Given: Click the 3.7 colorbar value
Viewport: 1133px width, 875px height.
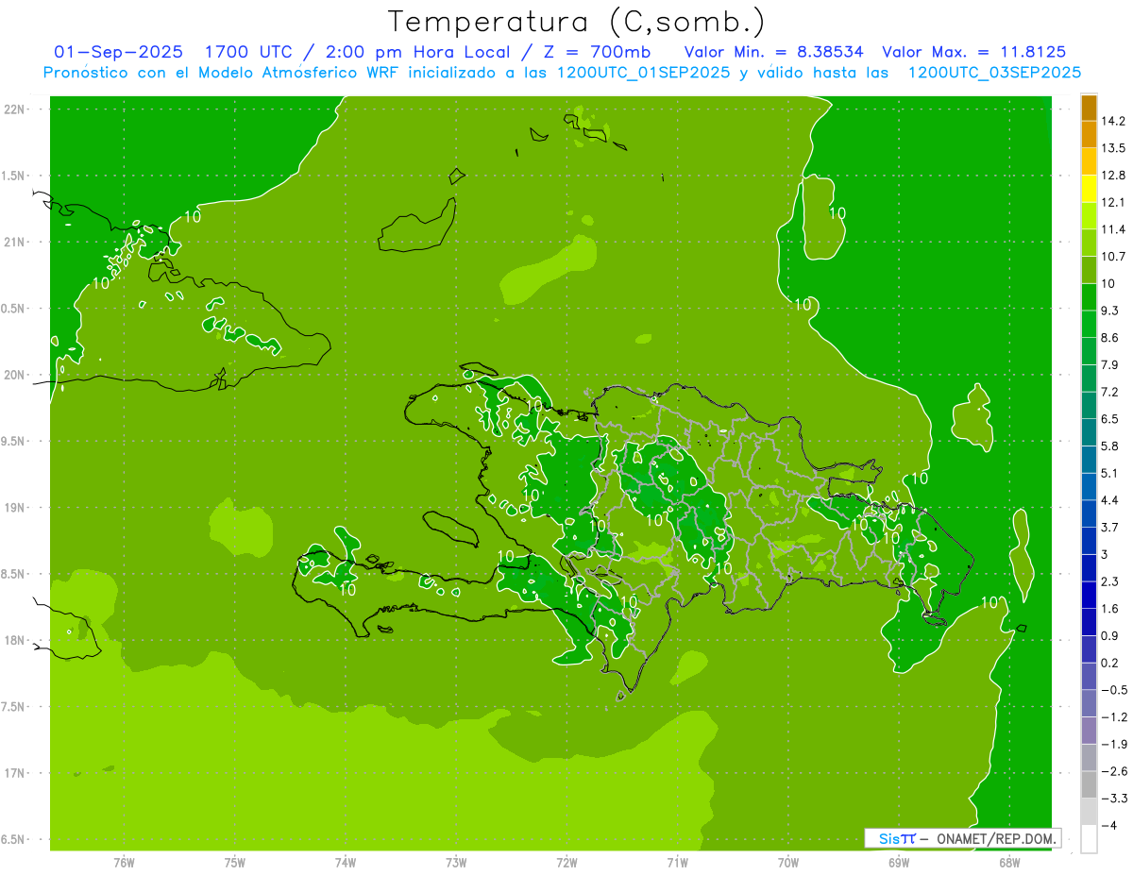Looking at the screenshot, I should point(1109,527).
